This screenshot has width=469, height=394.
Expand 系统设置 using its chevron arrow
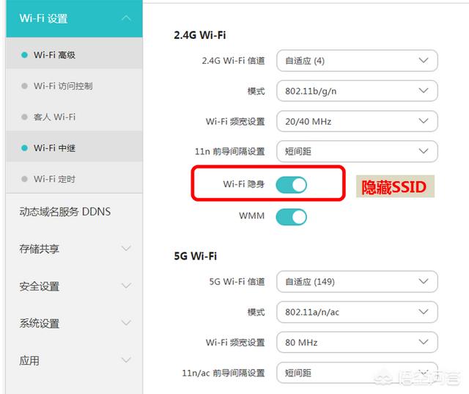coord(126,323)
